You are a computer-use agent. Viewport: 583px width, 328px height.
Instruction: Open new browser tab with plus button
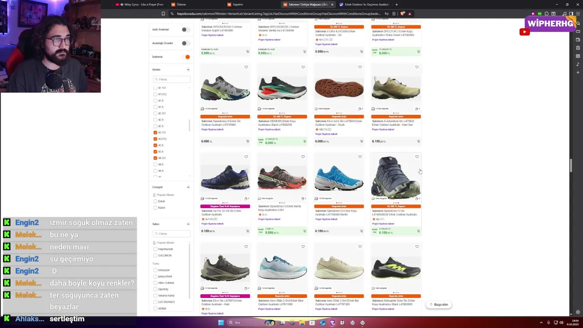(x=396, y=5)
